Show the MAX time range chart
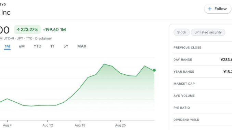This screenshot has height=130, width=232. (82, 46)
